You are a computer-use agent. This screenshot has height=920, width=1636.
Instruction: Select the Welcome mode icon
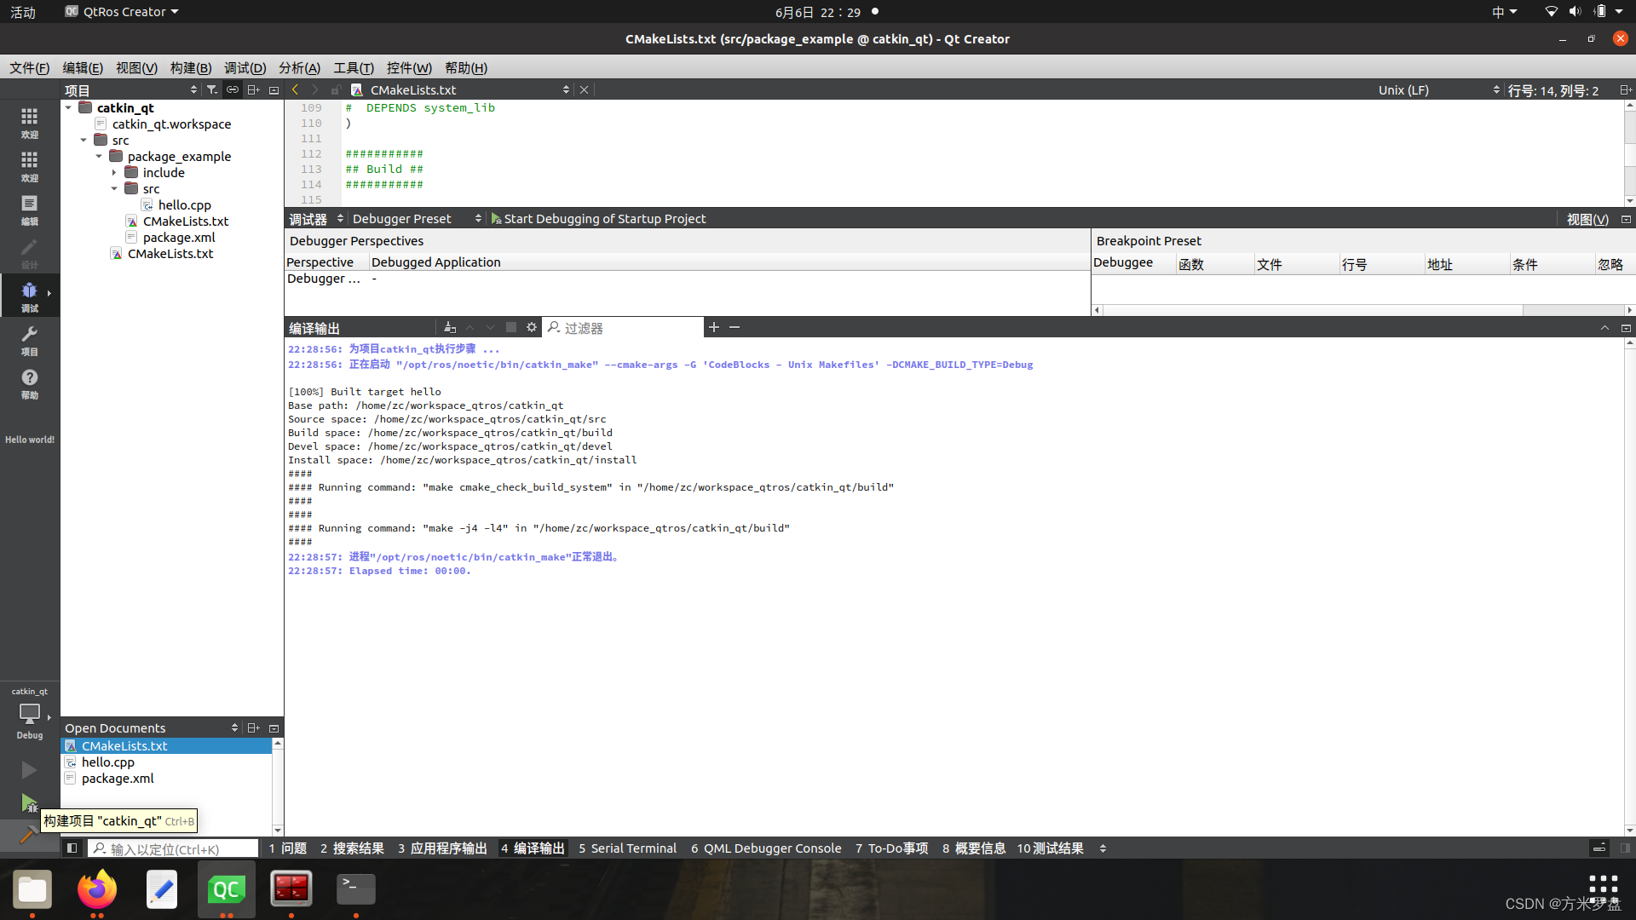29,124
